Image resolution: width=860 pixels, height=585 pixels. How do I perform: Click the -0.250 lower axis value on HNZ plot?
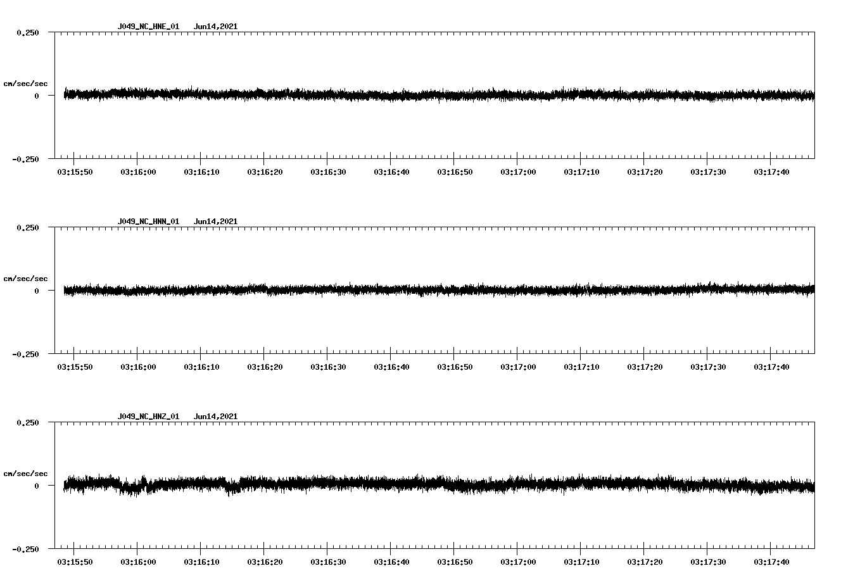point(25,550)
